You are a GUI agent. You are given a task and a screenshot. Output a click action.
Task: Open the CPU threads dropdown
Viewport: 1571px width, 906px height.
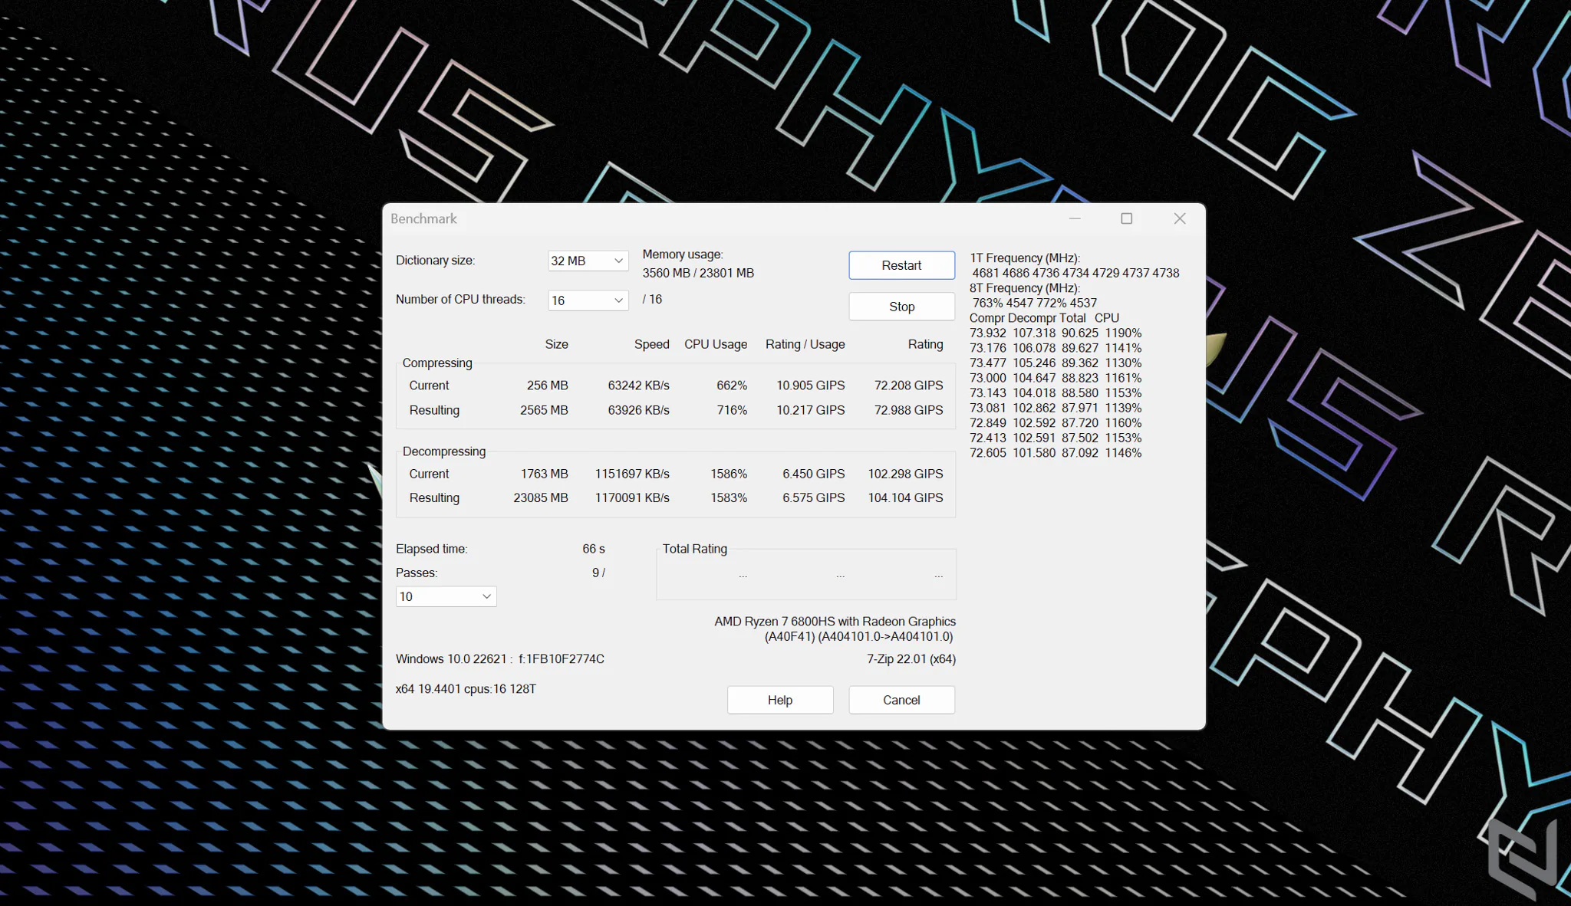tap(588, 300)
